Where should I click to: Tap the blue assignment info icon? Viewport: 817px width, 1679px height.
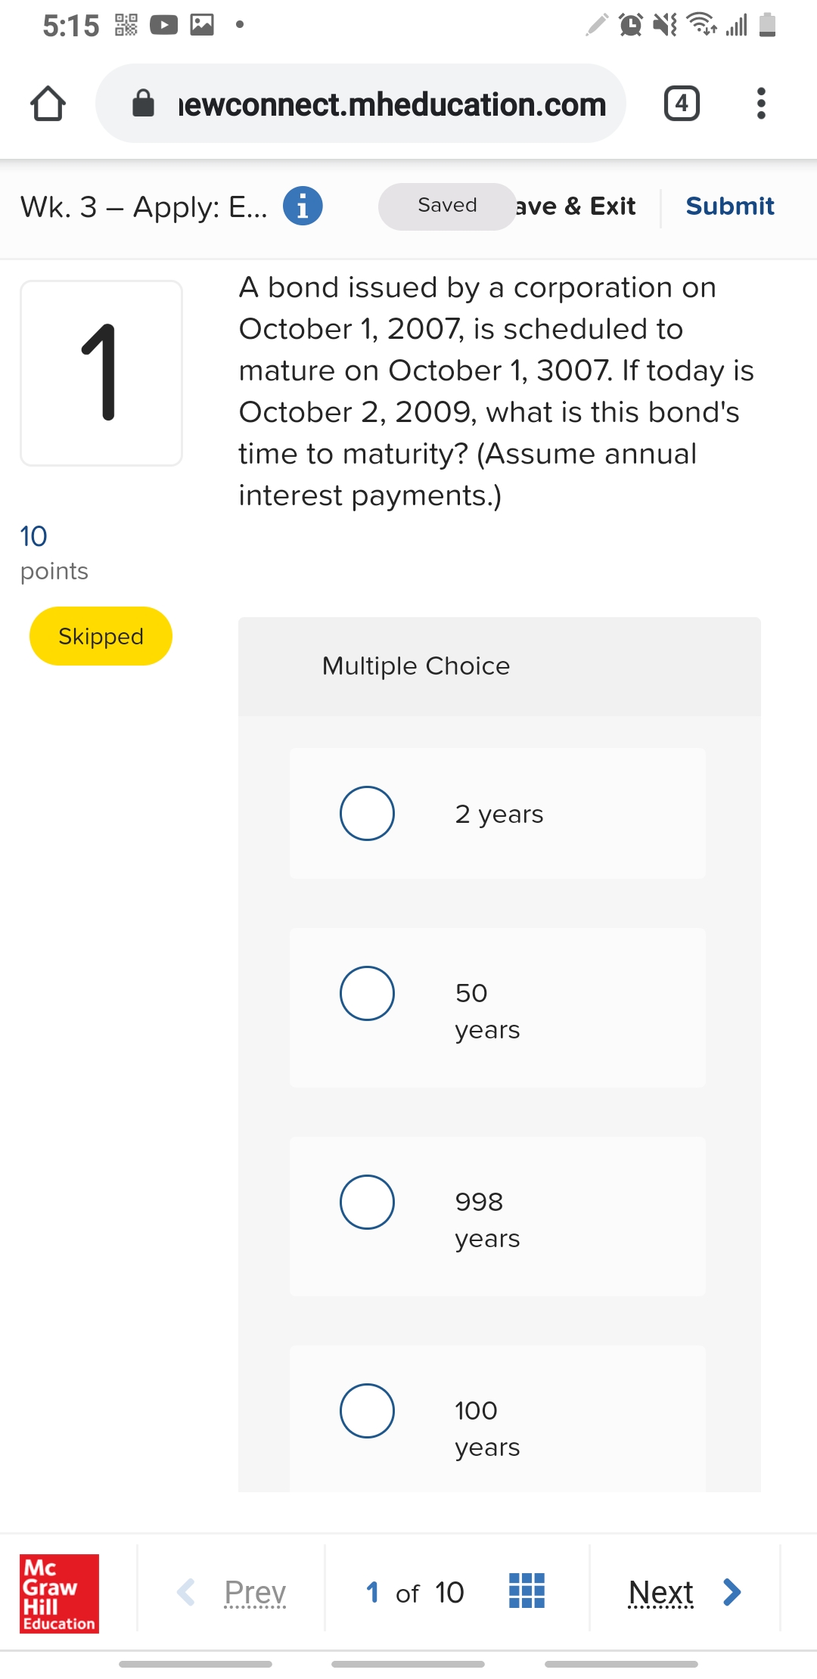tap(303, 206)
